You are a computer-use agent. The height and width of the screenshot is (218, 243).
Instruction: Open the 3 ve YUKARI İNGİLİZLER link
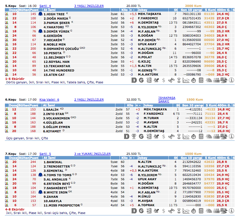[x=92, y=154]
